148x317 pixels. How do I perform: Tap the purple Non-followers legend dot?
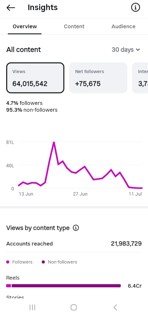pos(43,262)
